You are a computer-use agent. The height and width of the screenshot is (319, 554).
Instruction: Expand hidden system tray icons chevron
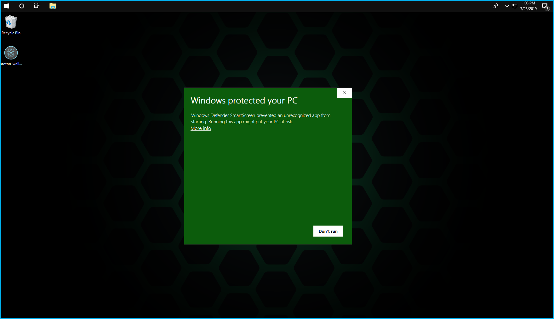pyautogui.click(x=507, y=6)
